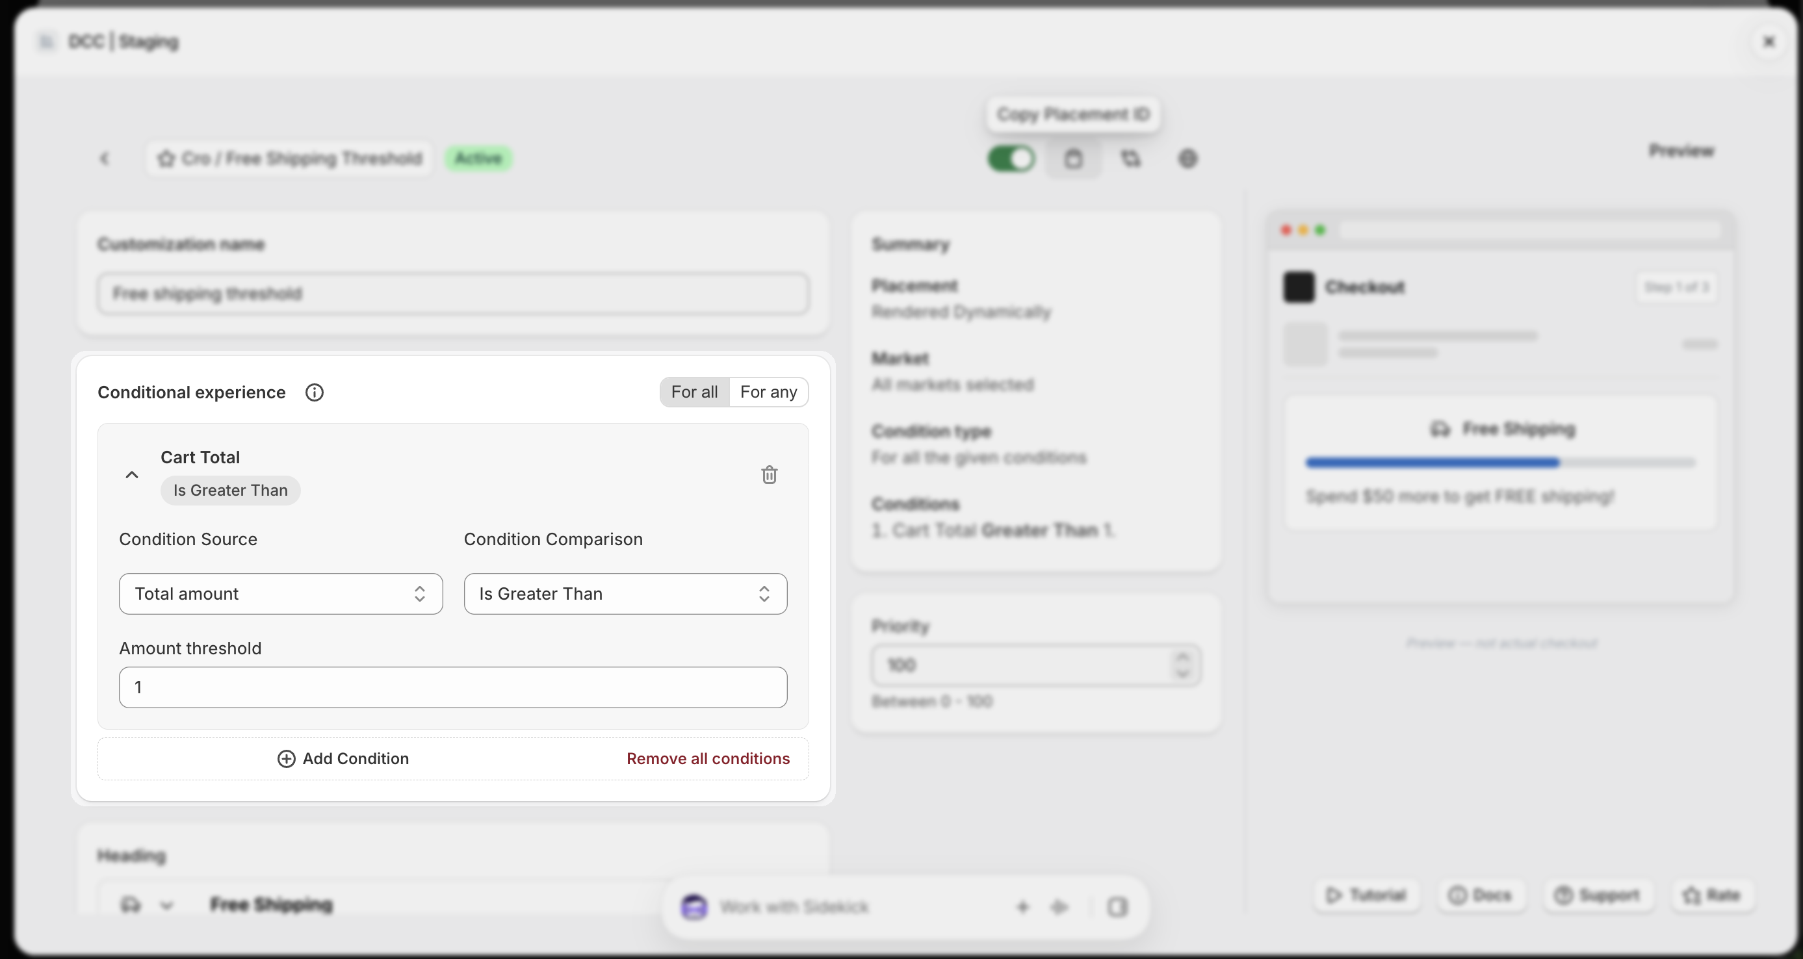The image size is (1803, 959).
Task: Click Add Condition button
Action: [343, 759]
